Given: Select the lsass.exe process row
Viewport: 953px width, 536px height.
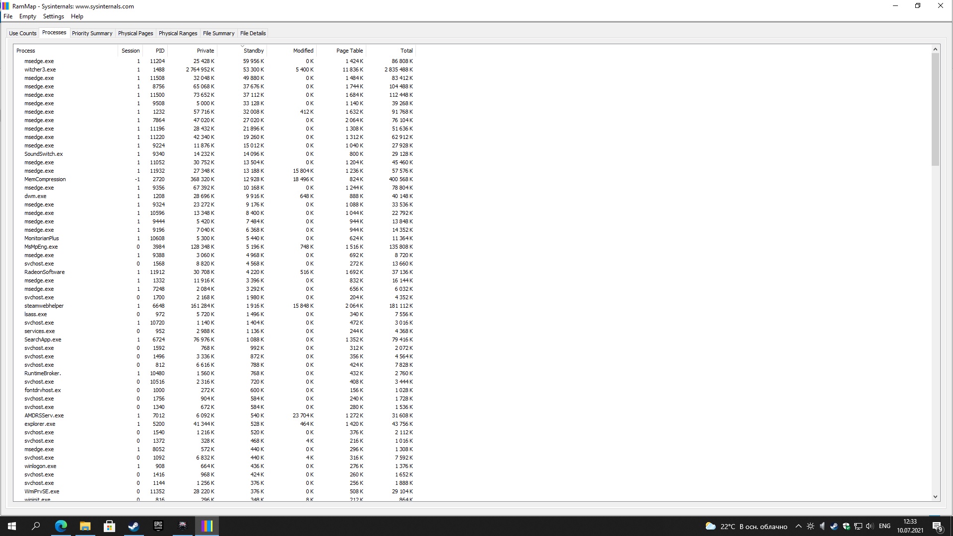Looking at the screenshot, I should tap(214, 314).
